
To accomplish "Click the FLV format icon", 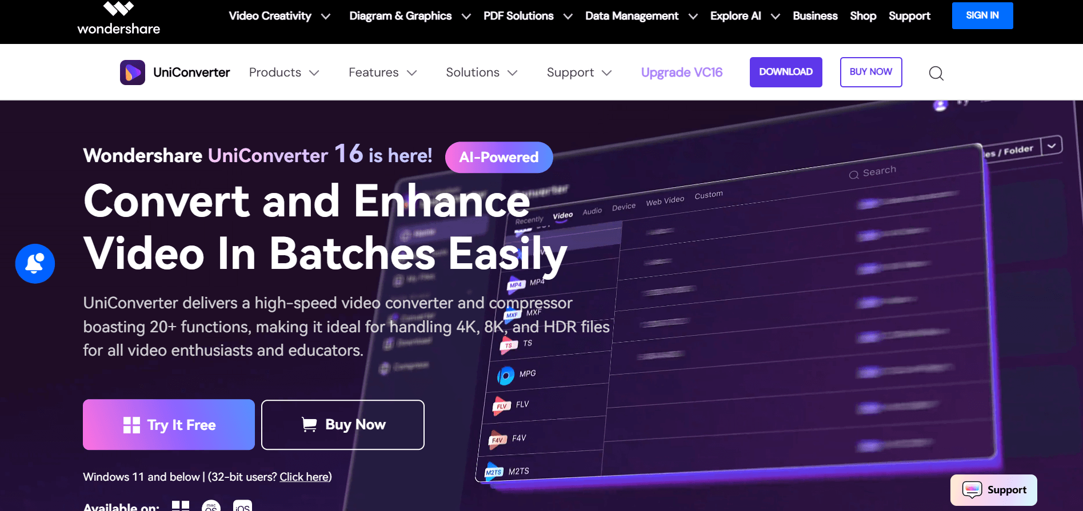I will pyautogui.click(x=501, y=406).
